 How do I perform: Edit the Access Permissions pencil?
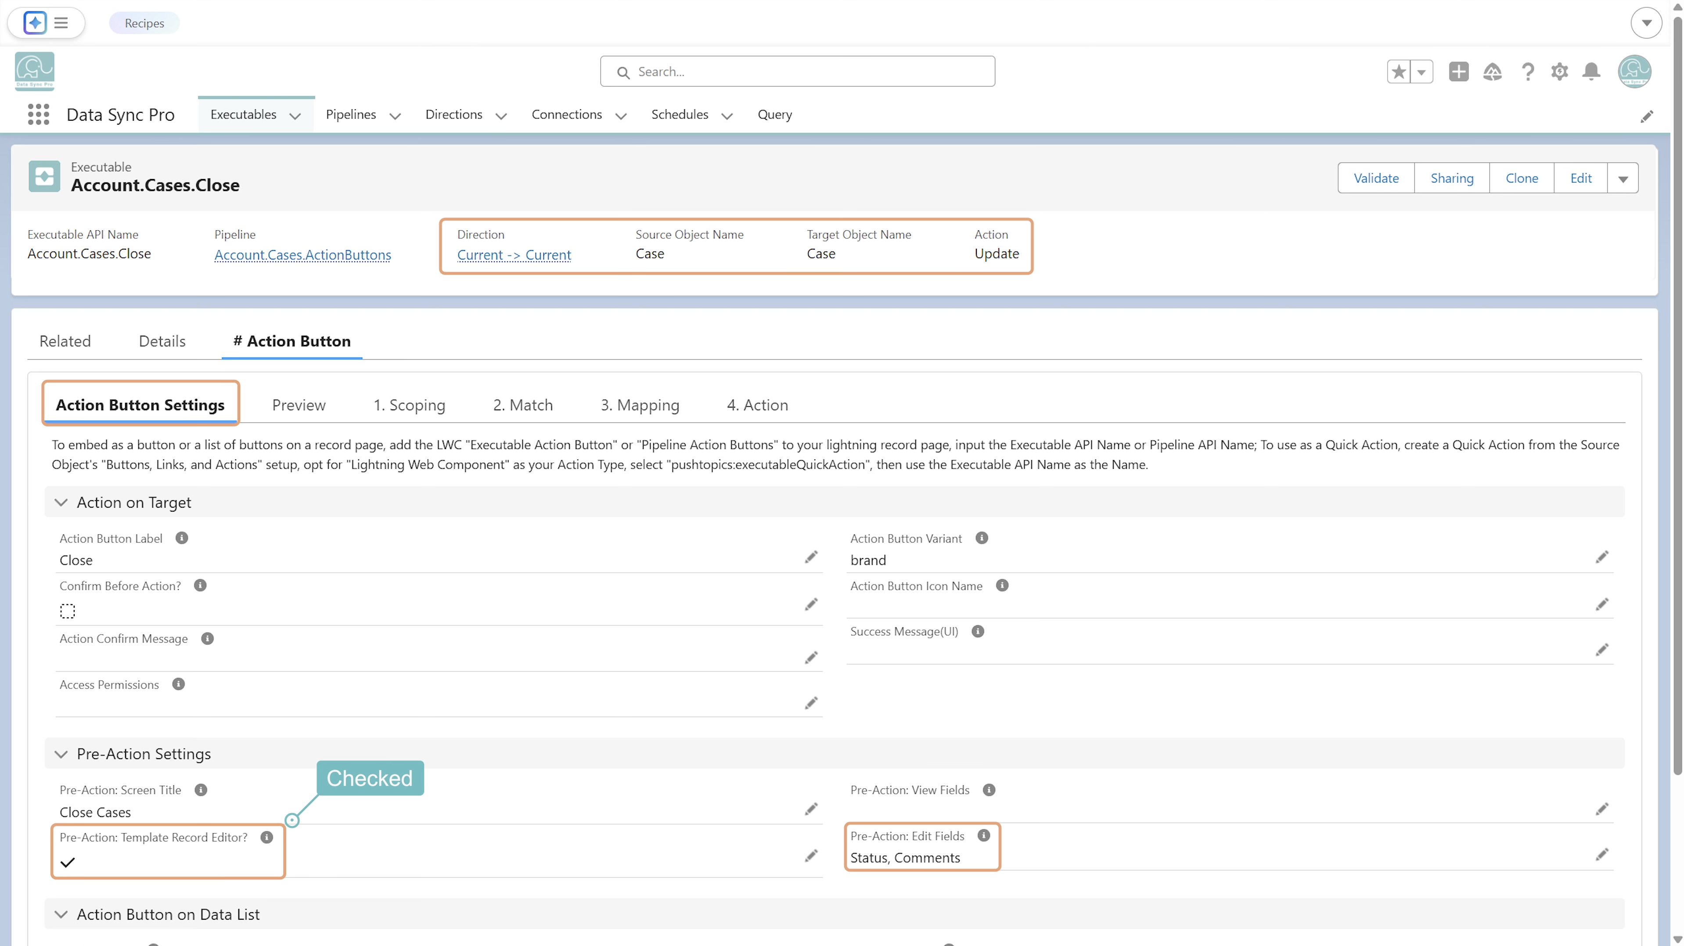click(x=811, y=703)
